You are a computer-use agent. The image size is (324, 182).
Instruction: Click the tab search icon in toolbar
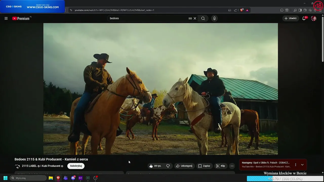point(287,10)
